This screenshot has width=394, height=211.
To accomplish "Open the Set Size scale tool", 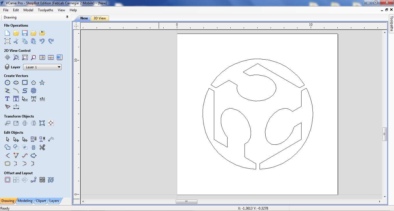I will [16, 123].
